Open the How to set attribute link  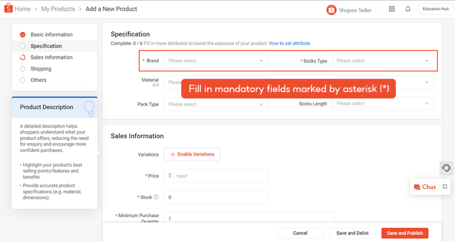point(290,43)
